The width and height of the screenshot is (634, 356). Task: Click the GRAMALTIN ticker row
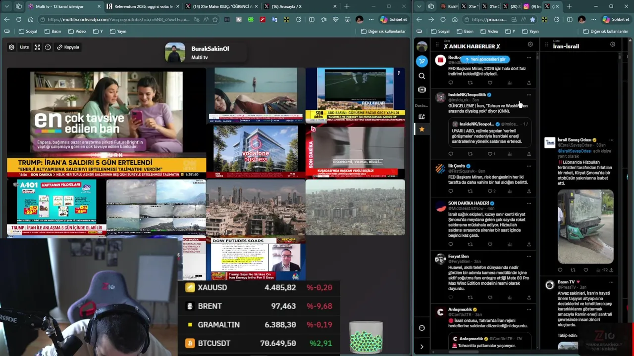click(x=259, y=325)
